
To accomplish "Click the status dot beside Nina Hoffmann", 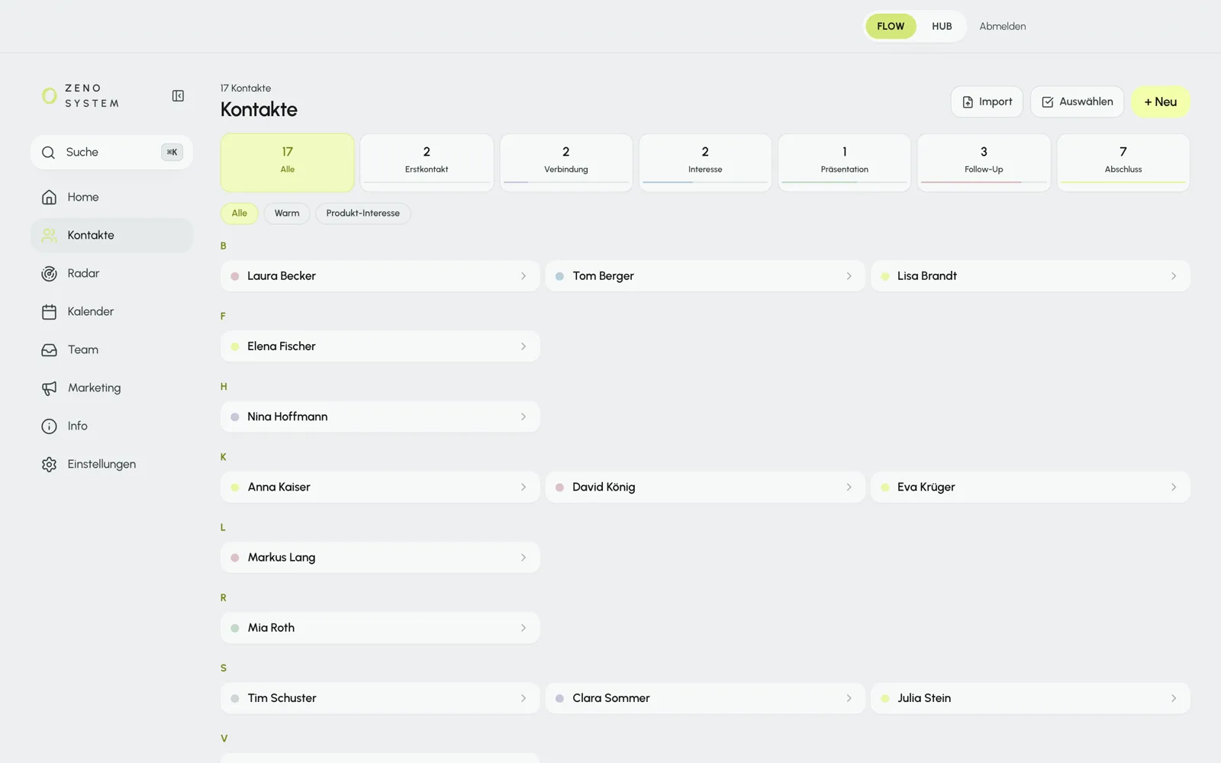I will [235, 417].
